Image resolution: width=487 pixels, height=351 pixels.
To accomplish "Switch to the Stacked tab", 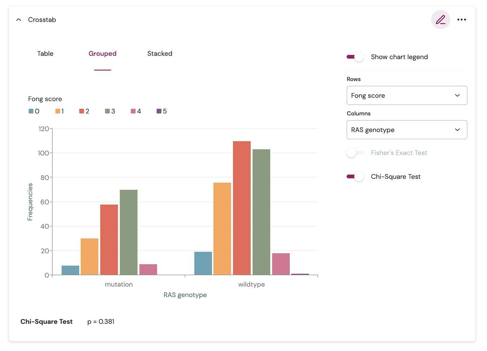I will pyautogui.click(x=160, y=53).
